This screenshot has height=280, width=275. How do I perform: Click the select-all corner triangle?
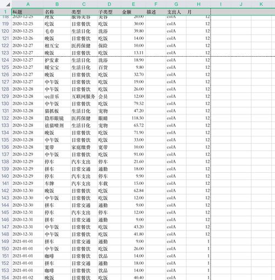tap(8, 4)
